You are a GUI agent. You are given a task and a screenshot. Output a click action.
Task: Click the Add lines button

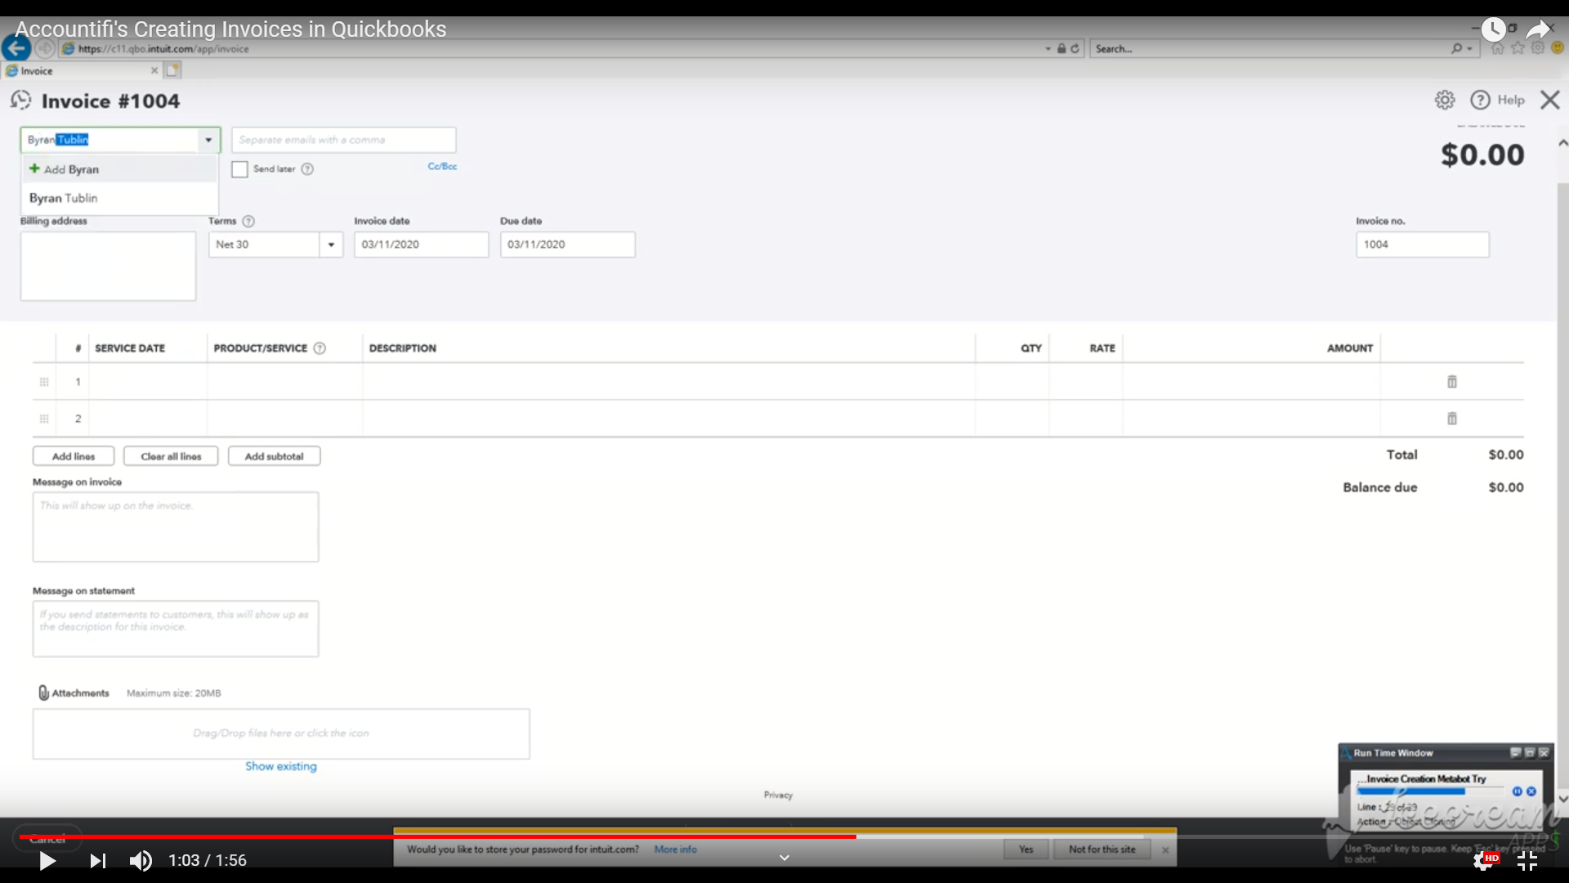click(x=74, y=456)
